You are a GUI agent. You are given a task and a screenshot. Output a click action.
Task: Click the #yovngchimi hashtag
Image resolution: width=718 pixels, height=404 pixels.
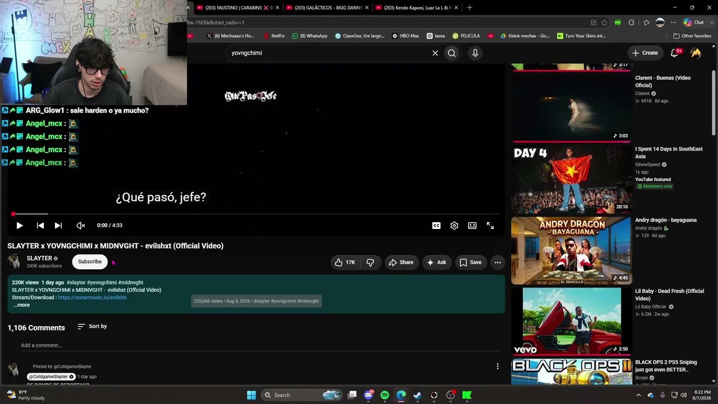(x=102, y=283)
